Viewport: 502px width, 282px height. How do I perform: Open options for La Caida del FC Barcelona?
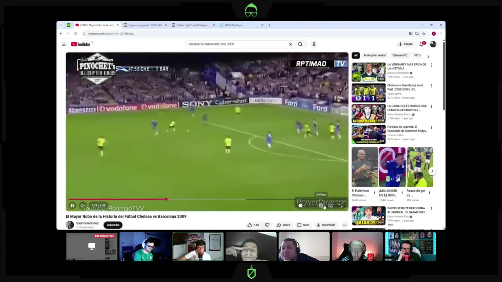click(431, 107)
